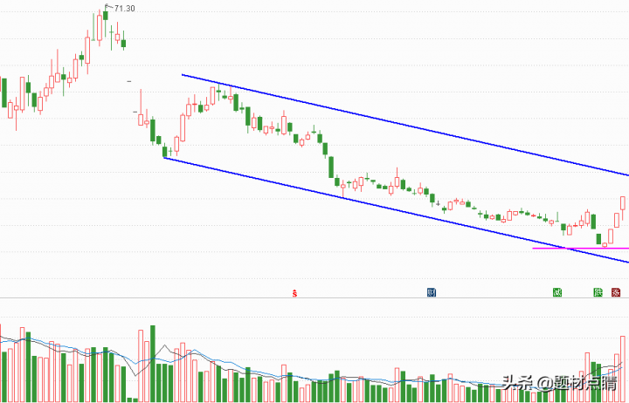Click the rightmost red volume bar
The image size is (629, 403).
pos(624,368)
